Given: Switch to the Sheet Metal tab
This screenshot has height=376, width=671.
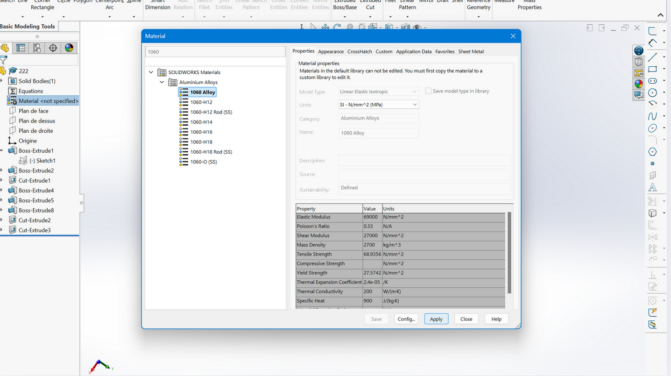Looking at the screenshot, I should (x=471, y=51).
